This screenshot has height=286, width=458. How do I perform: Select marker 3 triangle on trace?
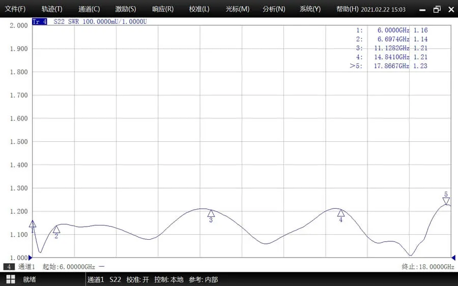pos(211,213)
